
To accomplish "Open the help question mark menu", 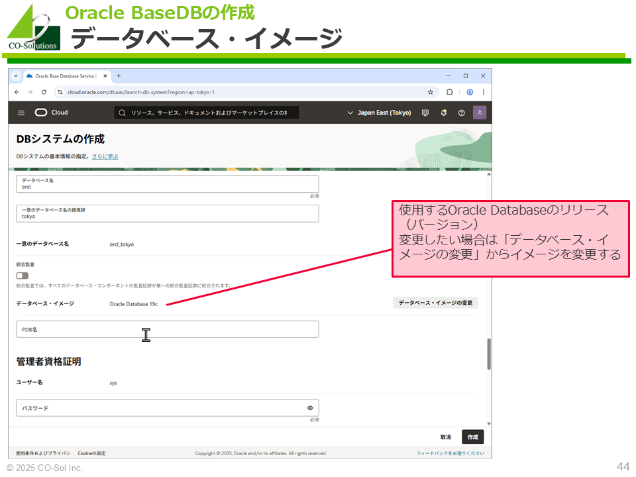I will 462,113.
